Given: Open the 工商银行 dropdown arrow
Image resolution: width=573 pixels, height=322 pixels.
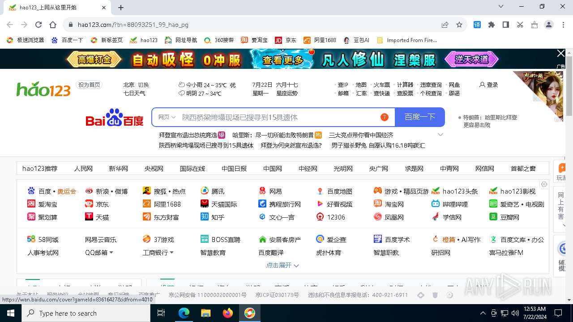Looking at the screenshot, I should pyautogui.click(x=171, y=253).
